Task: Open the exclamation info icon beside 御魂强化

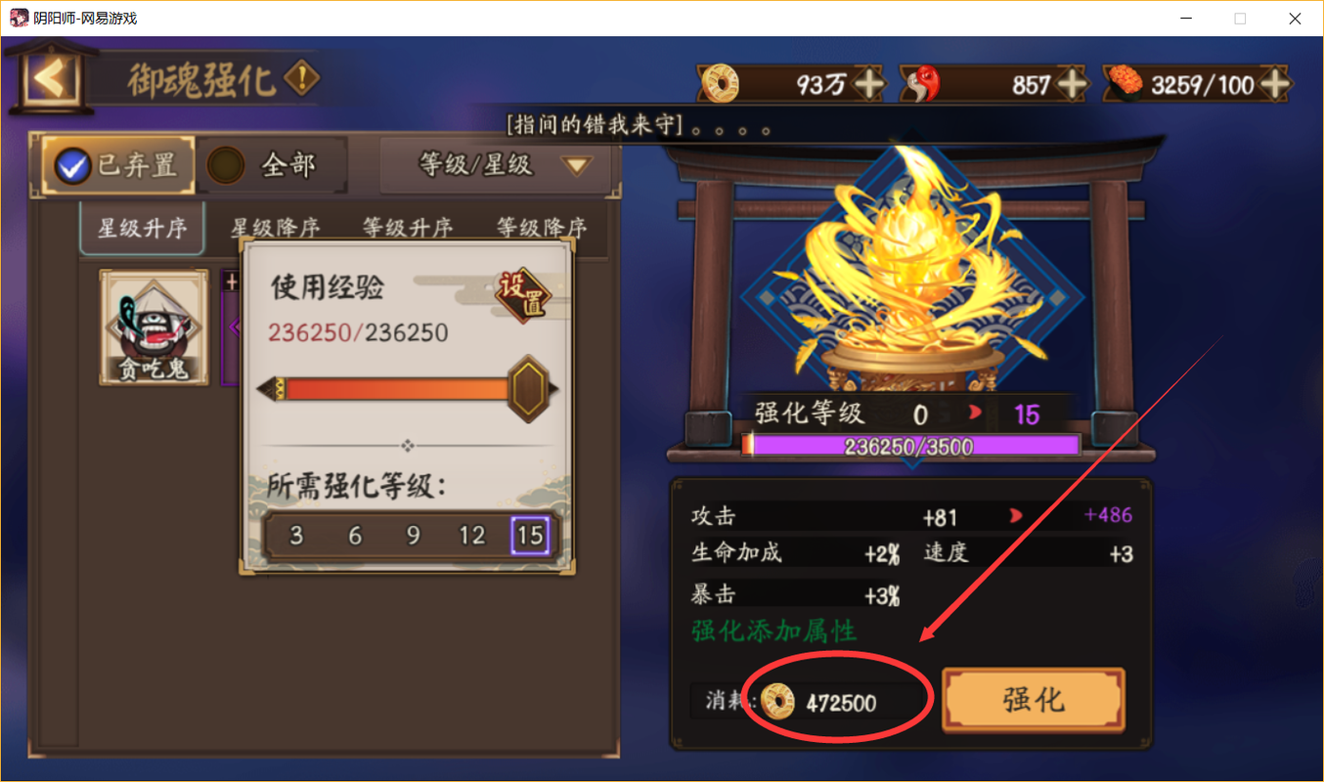Action: (x=302, y=76)
